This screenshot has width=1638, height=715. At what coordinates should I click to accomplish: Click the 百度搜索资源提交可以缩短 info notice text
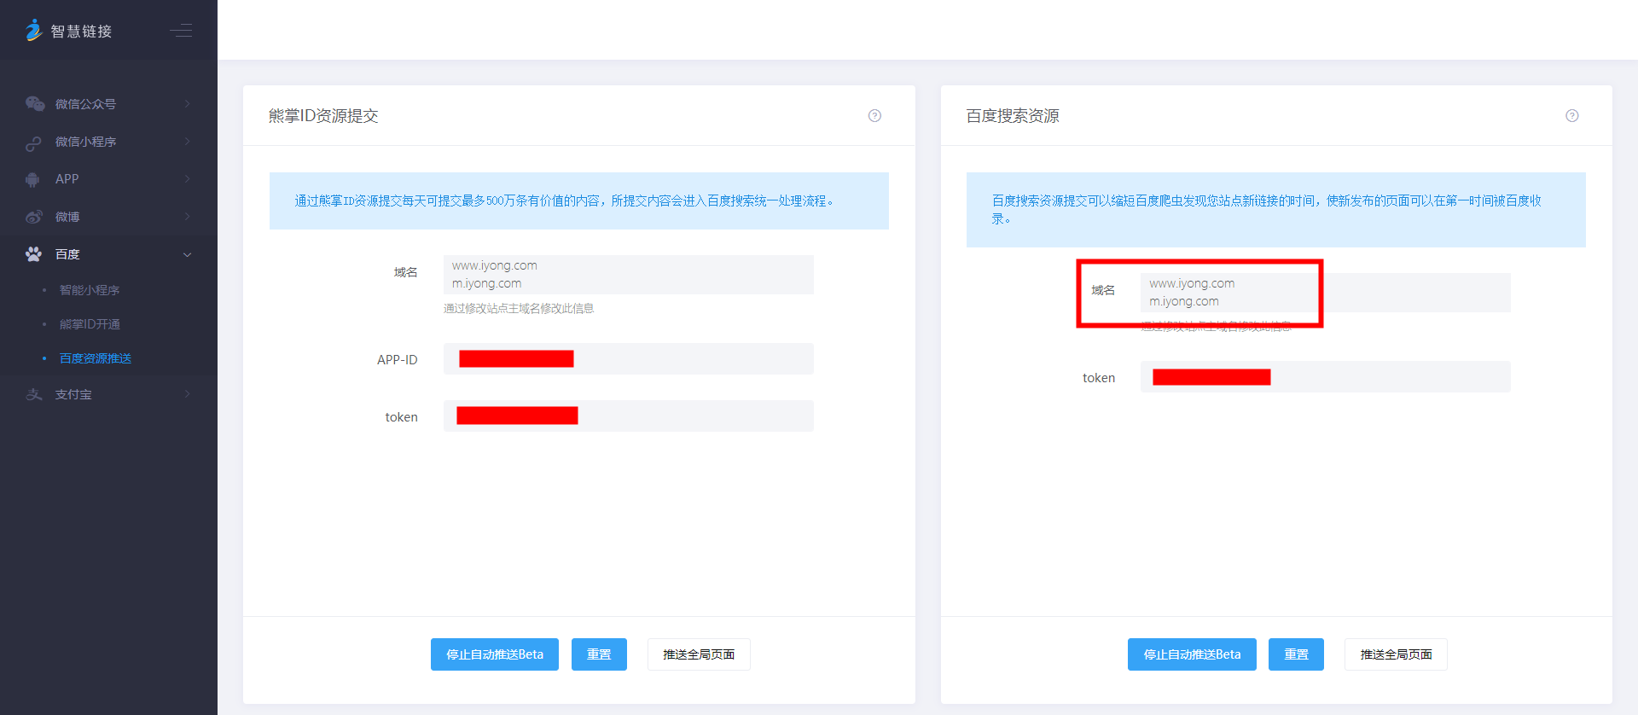pyautogui.click(x=1266, y=210)
